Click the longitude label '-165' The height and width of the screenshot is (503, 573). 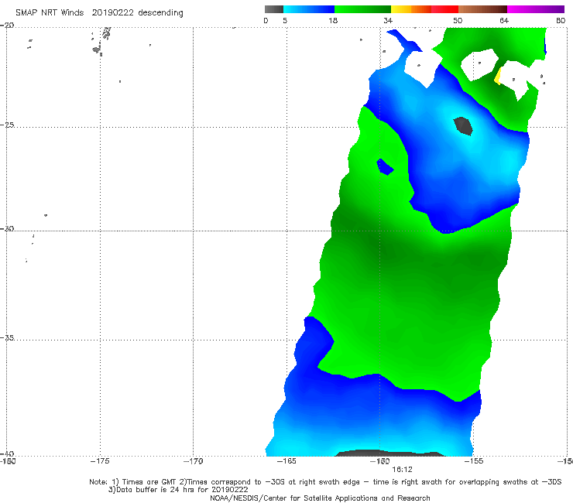tap(286, 461)
